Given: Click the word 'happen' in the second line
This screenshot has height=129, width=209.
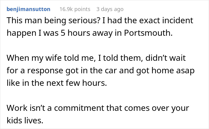Looking at the screenshot, I should coord(20,33).
